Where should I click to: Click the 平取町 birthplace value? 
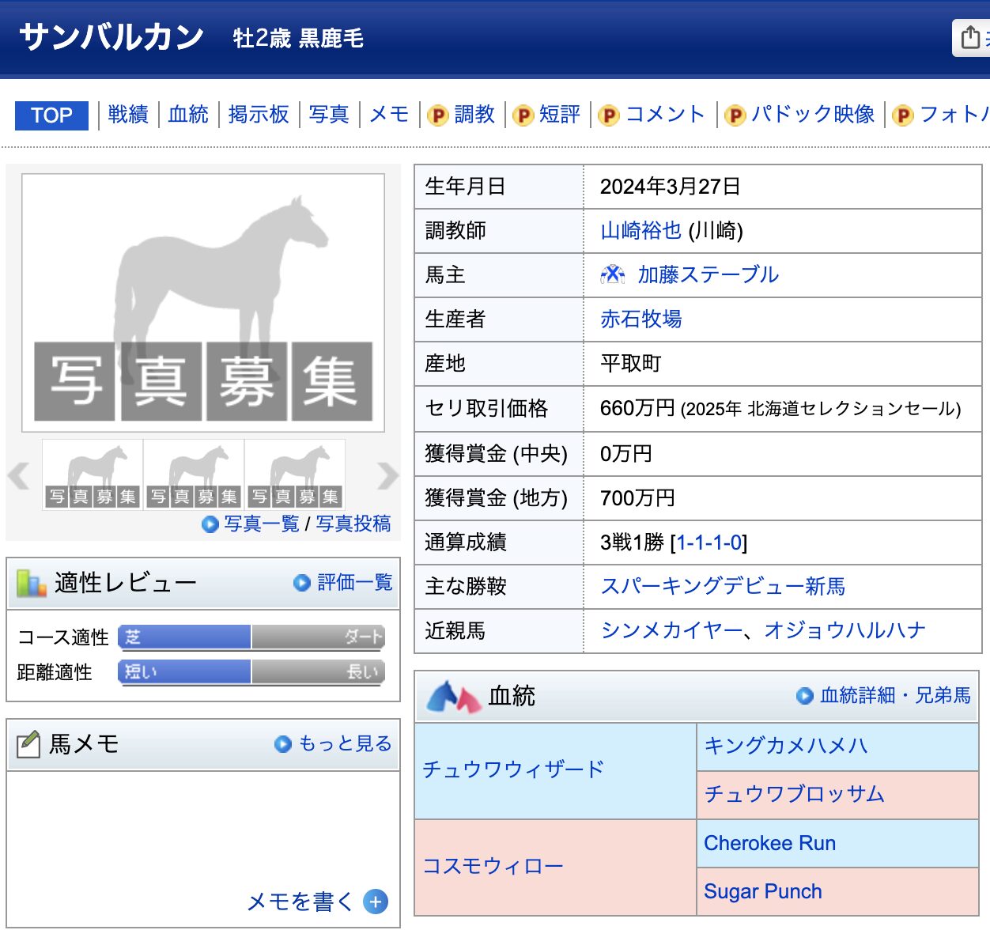coord(630,364)
